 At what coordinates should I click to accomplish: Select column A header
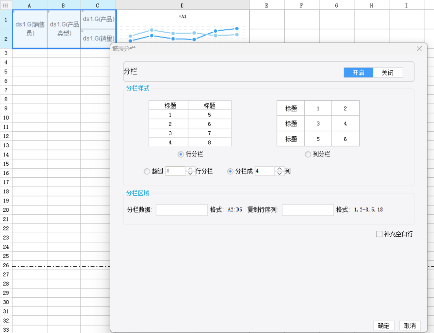[x=30, y=5]
